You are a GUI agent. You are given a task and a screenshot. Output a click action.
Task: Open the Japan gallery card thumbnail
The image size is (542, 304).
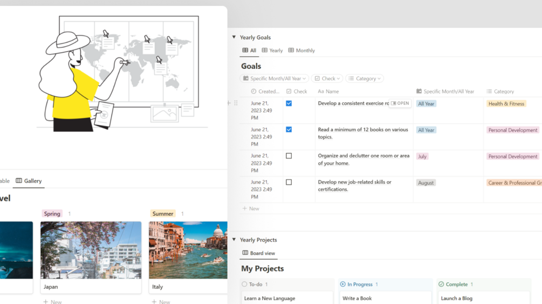[x=91, y=250]
